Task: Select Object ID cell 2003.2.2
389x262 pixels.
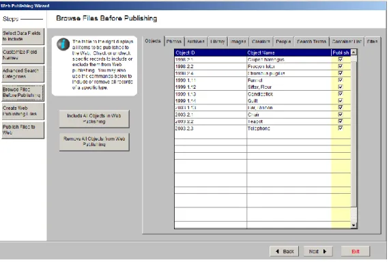Action: [211, 121]
